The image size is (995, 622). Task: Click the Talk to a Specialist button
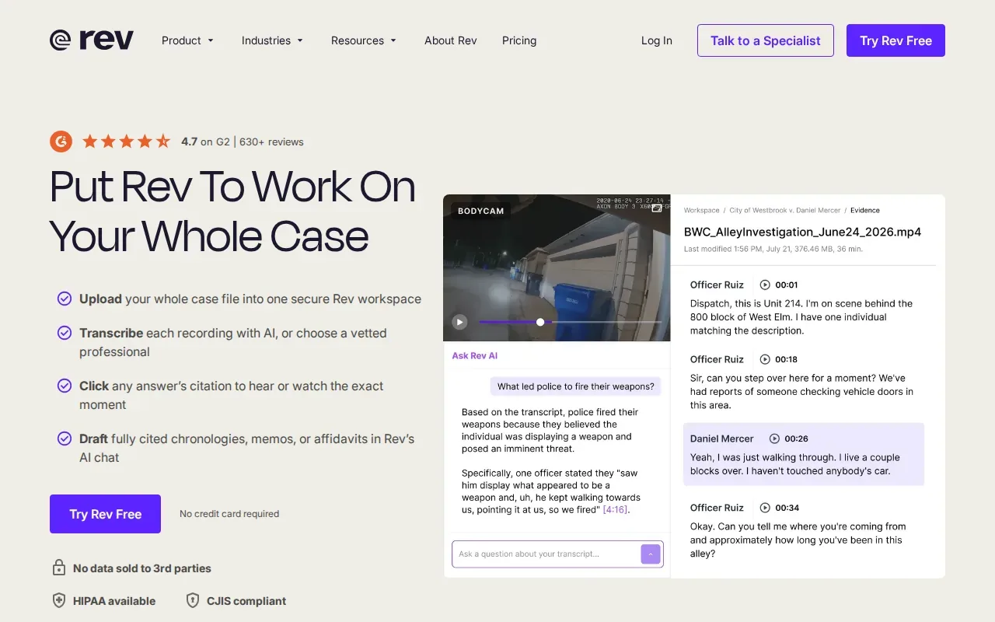coord(766,40)
